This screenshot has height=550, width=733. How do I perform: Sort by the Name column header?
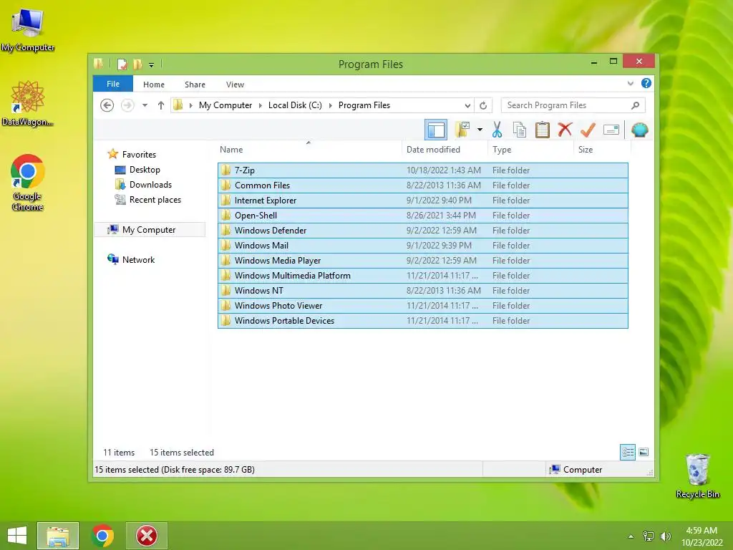(309, 150)
